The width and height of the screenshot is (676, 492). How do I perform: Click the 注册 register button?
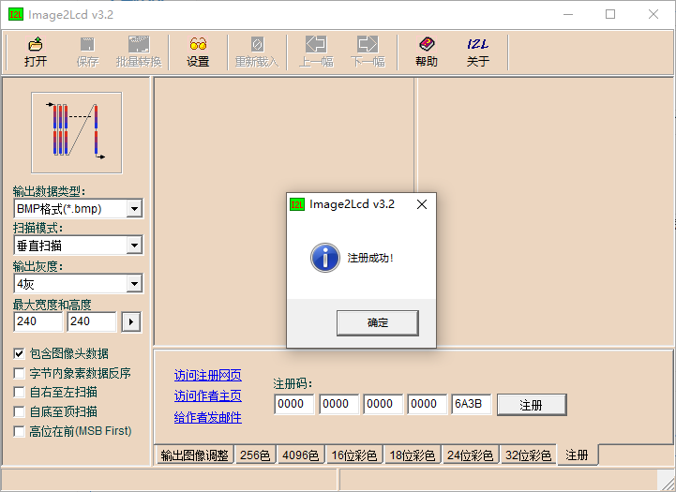[x=532, y=405]
